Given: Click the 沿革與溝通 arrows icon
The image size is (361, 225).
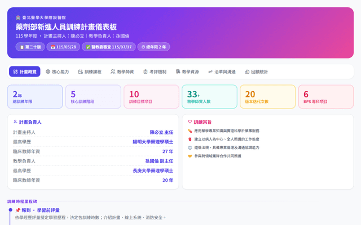Looking at the screenshot, I should click(x=210, y=71).
